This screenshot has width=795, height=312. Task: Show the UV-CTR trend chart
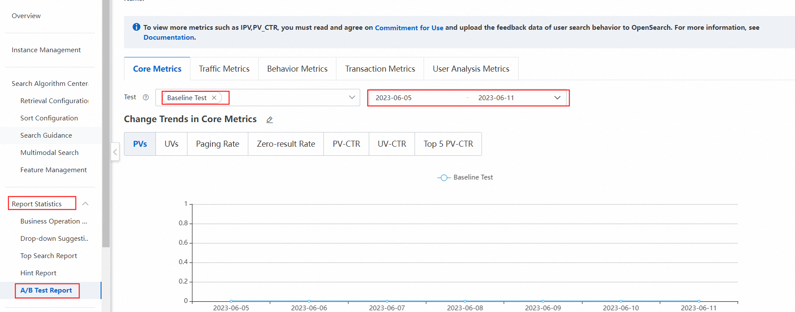coord(392,144)
